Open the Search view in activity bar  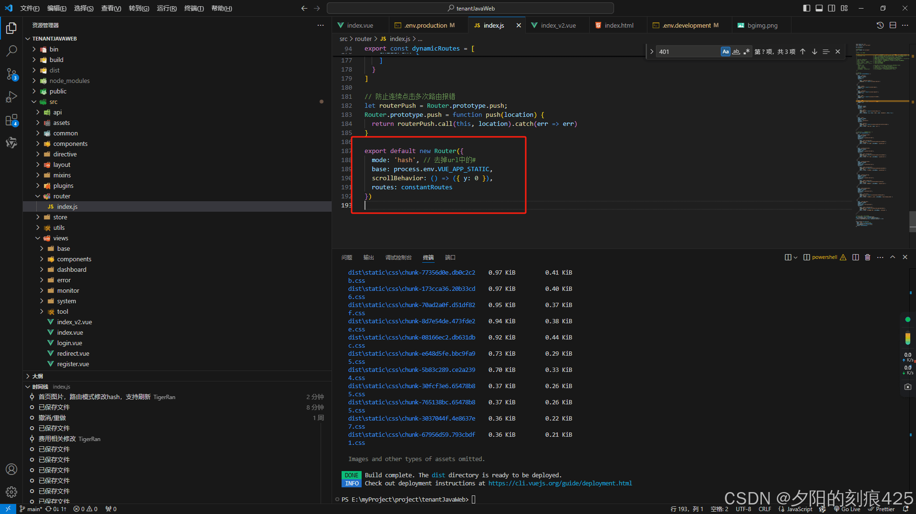11,51
